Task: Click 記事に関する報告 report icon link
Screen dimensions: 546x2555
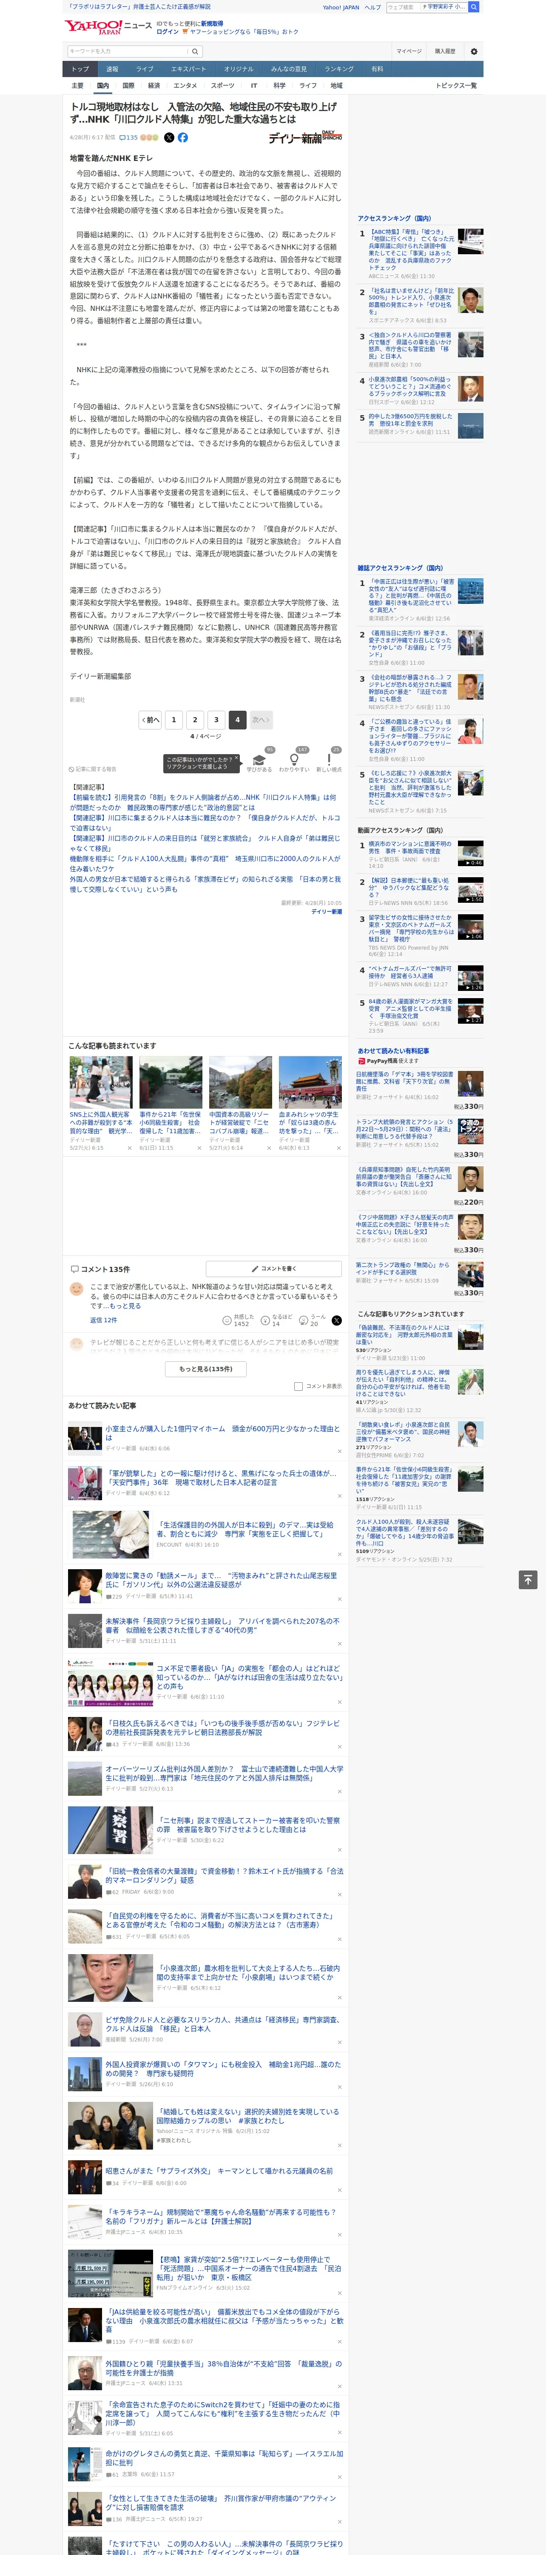Action: coord(93,769)
